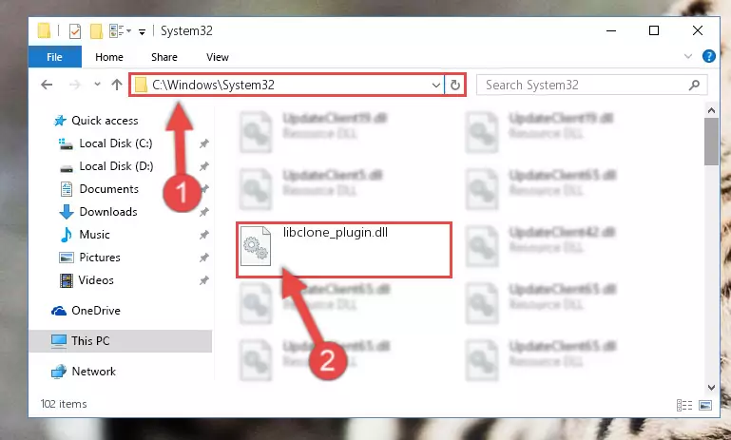
Task: Expand the ribbon with the chevron
Action: click(x=687, y=56)
